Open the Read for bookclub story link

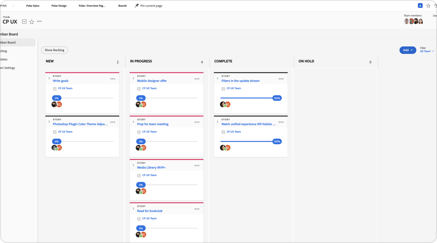(x=150, y=211)
